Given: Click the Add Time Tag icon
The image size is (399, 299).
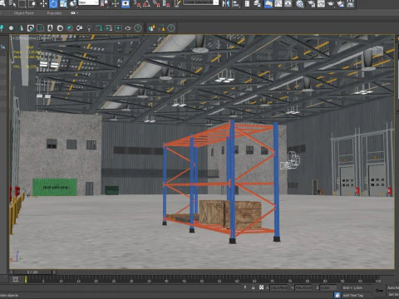Looking at the screenshot, I should point(337,295).
